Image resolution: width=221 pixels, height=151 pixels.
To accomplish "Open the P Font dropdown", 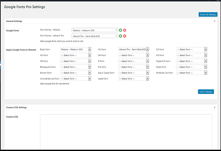I will 134,61.
